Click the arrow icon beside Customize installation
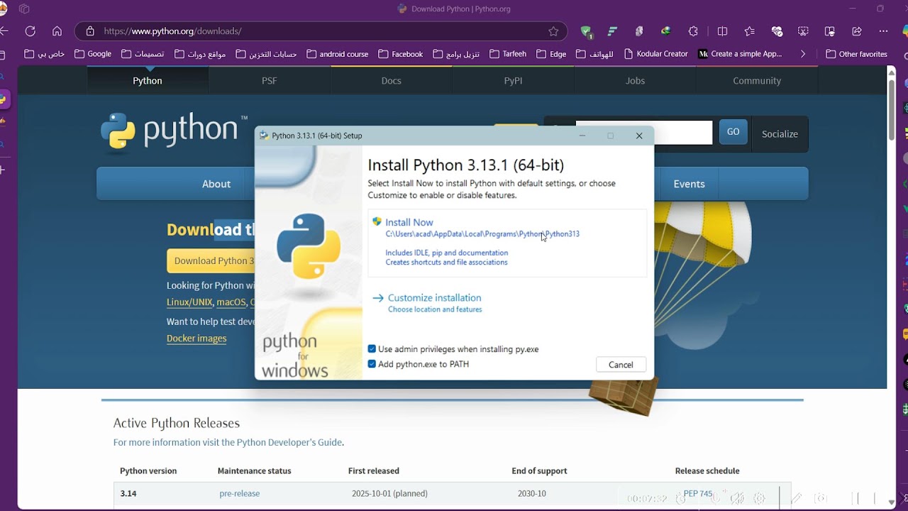Screen dimensions: 908x511 pos(378,298)
